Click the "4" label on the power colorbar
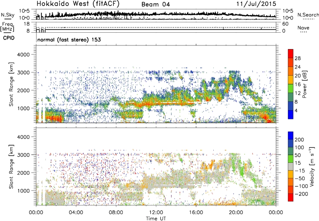 (x=296, y=111)
